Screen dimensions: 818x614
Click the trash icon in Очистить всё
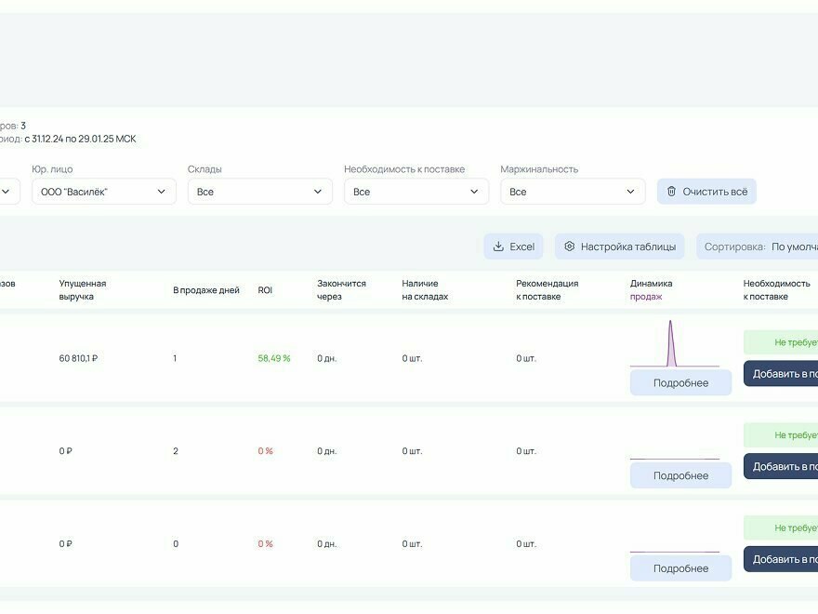[x=671, y=192]
